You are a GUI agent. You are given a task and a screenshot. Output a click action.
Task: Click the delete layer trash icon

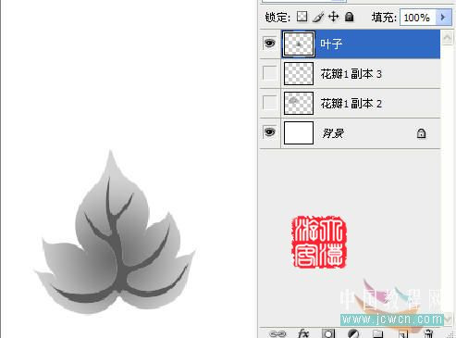click(428, 333)
